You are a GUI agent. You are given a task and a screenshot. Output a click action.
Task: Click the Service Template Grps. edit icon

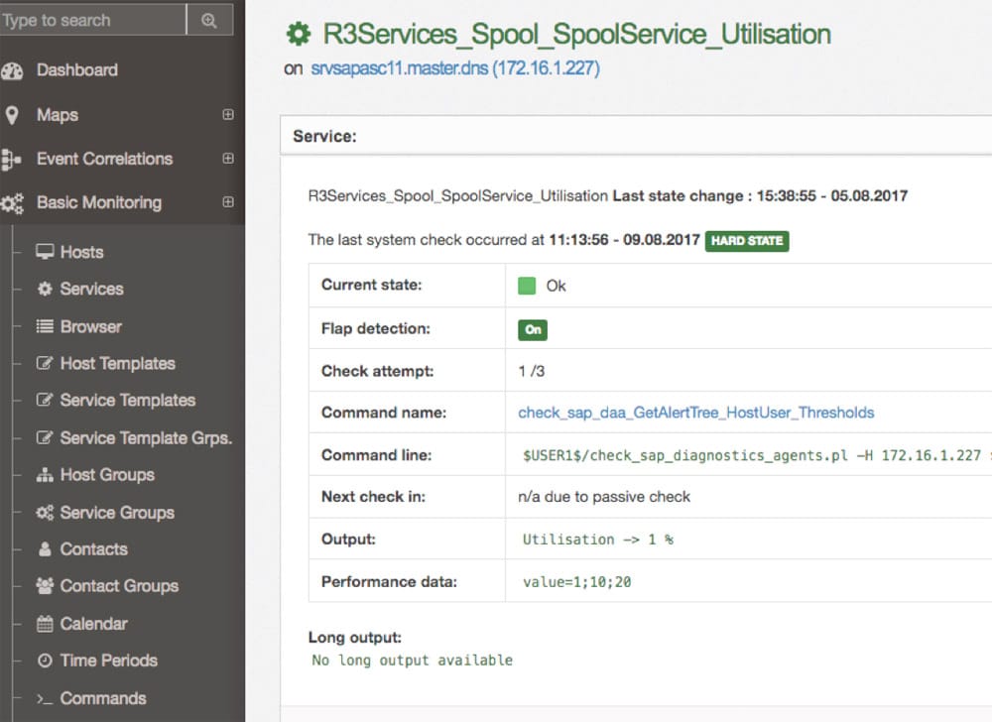pyautogui.click(x=45, y=437)
